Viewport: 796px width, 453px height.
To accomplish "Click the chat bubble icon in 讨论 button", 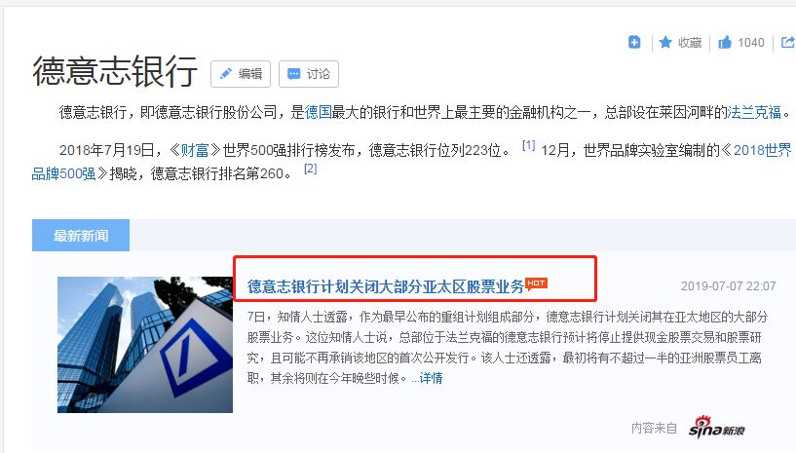I will coord(294,74).
